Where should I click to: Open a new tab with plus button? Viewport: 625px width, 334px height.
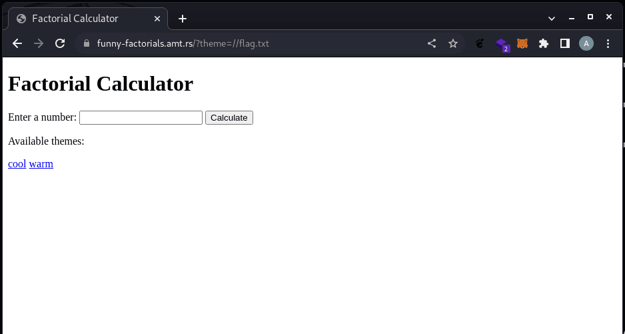pyautogui.click(x=183, y=19)
